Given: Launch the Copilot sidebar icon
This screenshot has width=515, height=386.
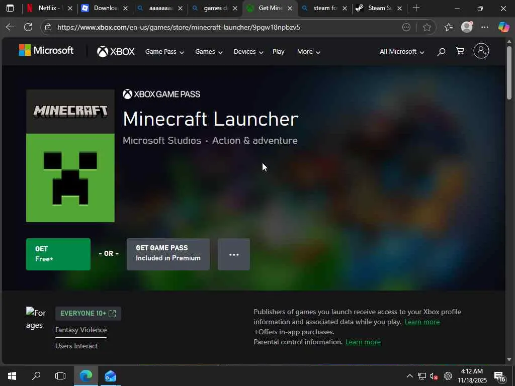Looking at the screenshot, I should pos(503,27).
